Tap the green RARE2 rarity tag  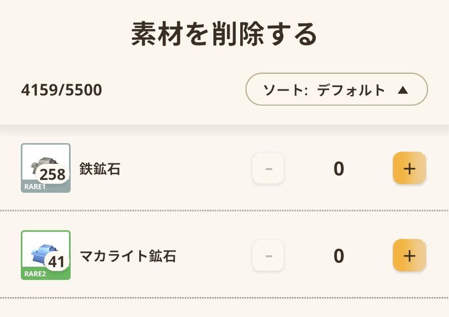point(35,274)
